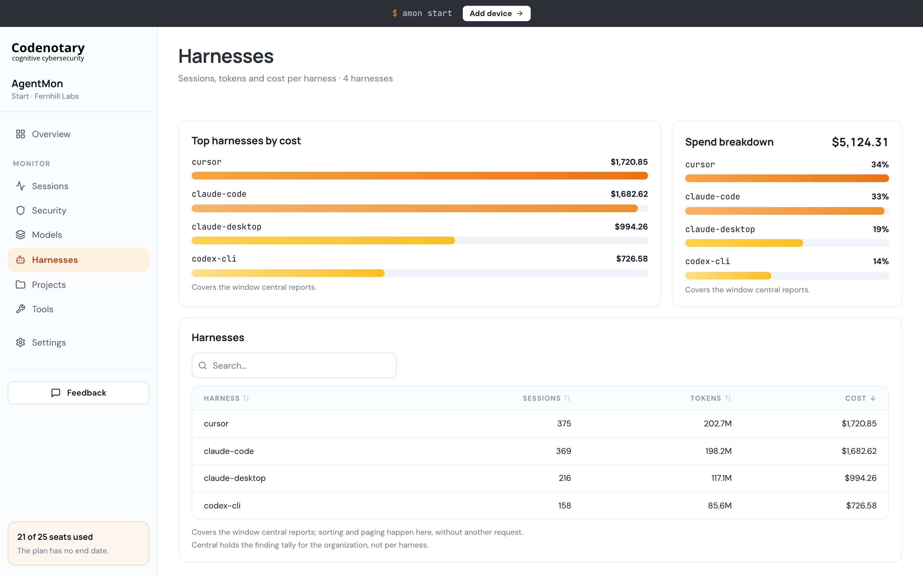Focus the harness Search field

point(294,365)
